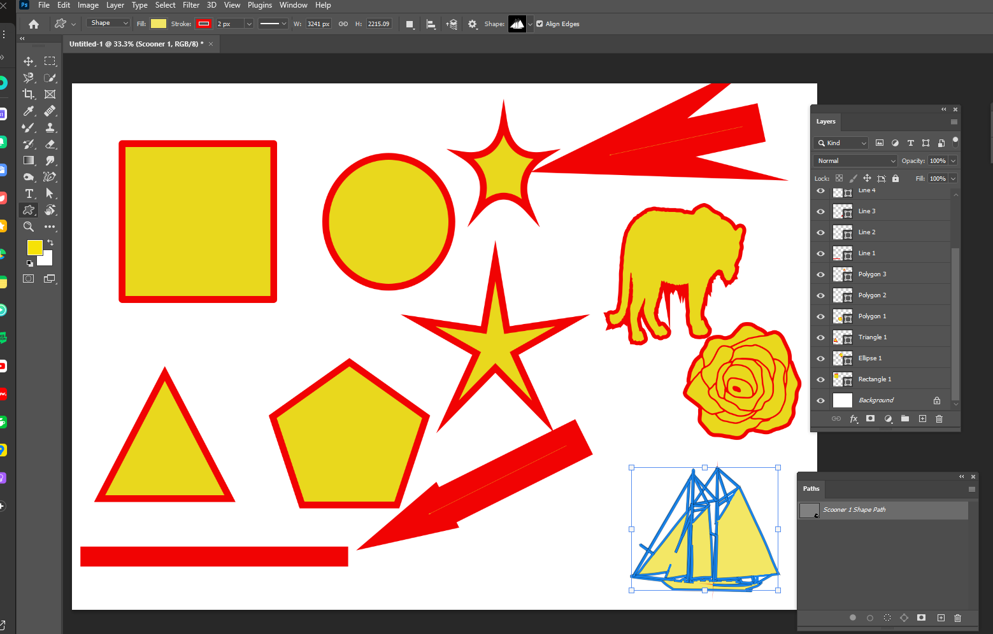Select the Hand tool
This screenshot has width=993, height=634.
[x=50, y=210]
